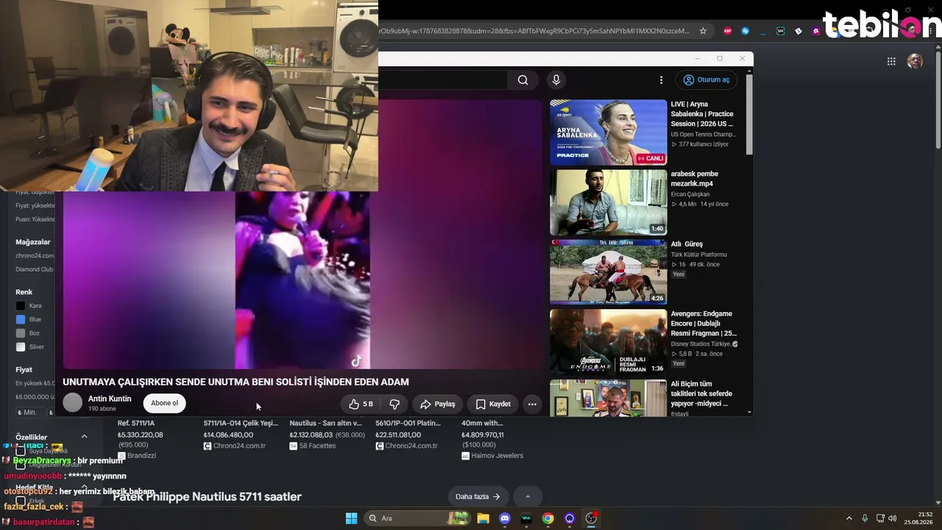Select the Silver color swatch filter
The width and height of the screenshot is (942, 530).
click(21, 347)
